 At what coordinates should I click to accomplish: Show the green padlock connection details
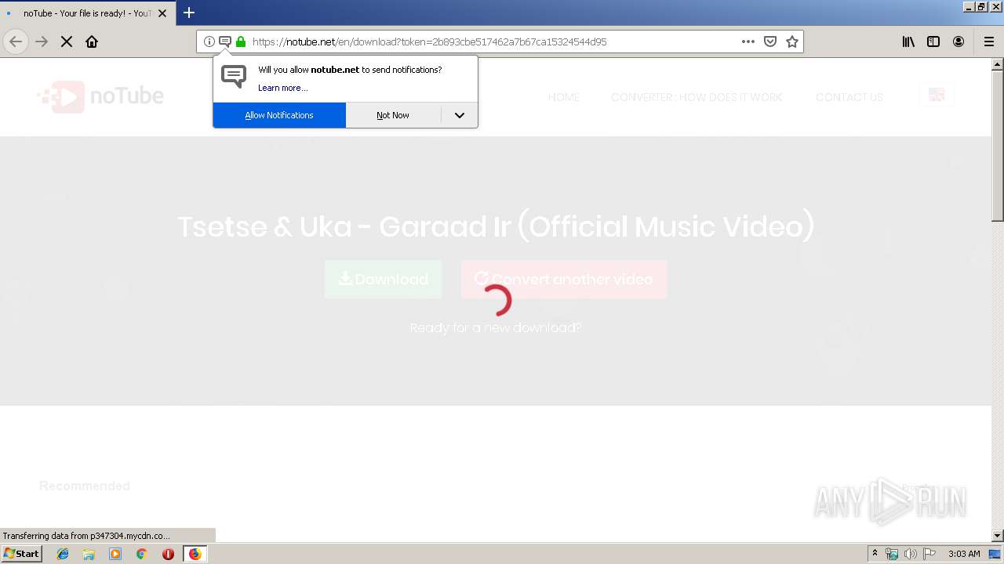(x=241, y=42)
